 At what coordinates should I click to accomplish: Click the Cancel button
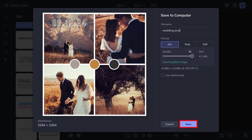click(x=170, y=124)
